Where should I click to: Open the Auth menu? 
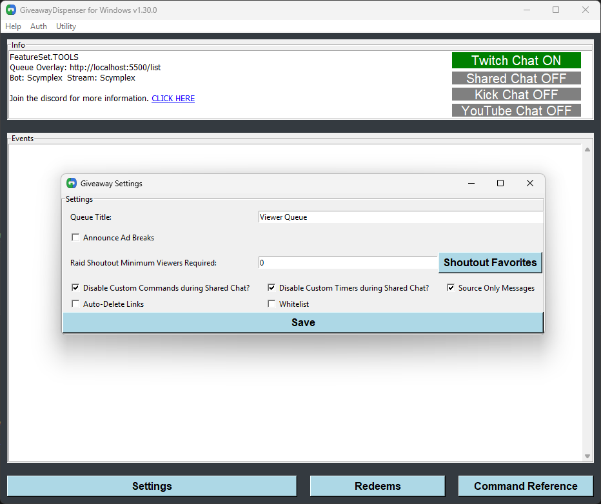(x=38, y=26)
